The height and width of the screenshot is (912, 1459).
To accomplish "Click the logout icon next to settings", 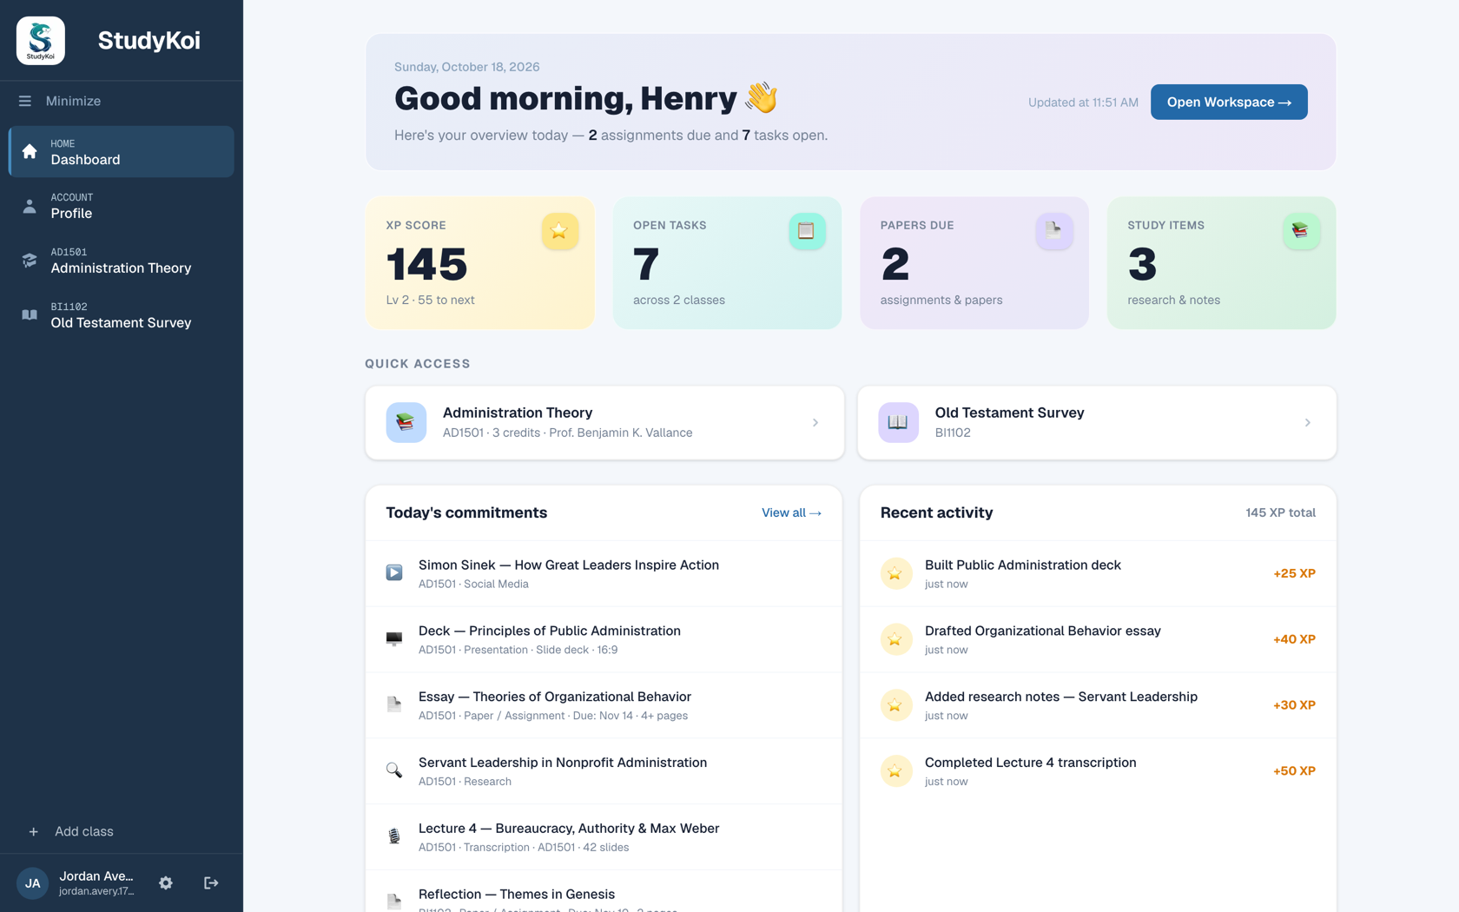I will pos(211,882).
